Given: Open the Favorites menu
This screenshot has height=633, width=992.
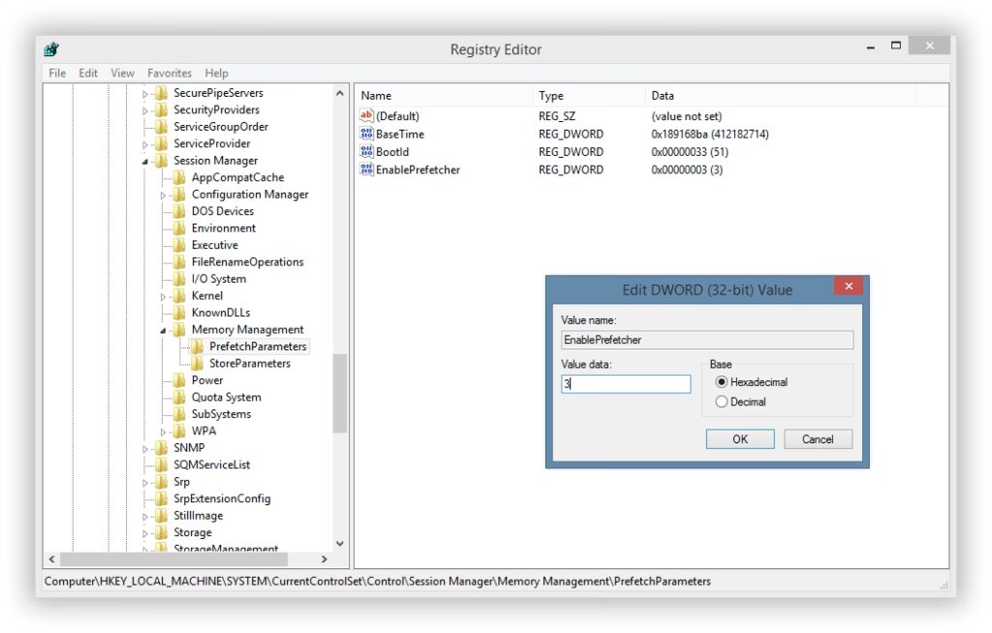Looking at the screenshot, I should [169, 73].
